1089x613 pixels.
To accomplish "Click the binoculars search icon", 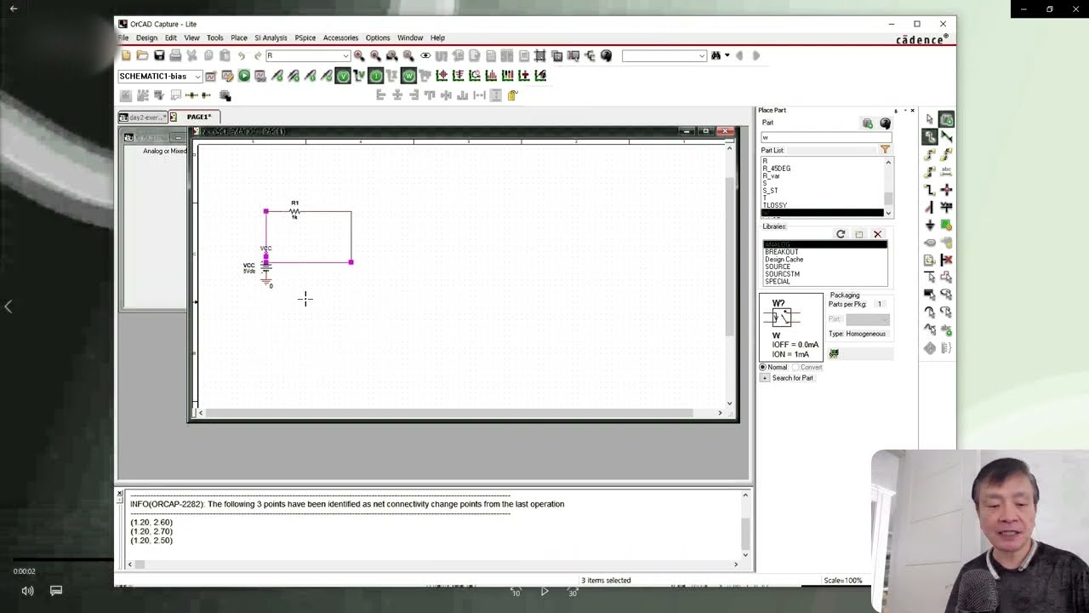I will (x=716, y=55).
